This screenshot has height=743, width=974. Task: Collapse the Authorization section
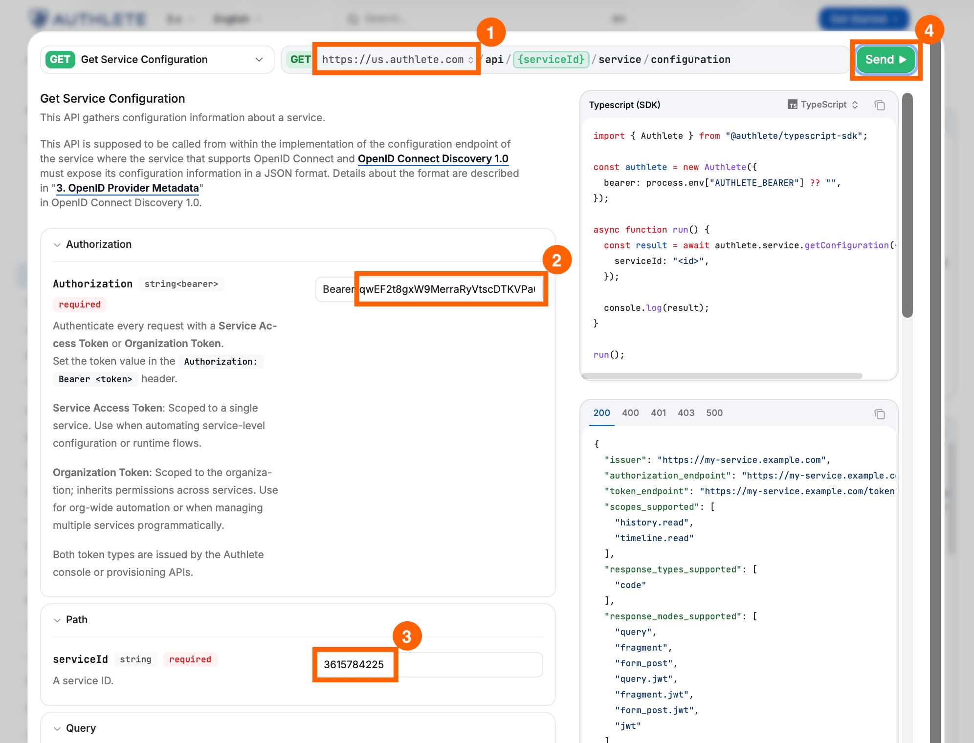coord(92,244)
